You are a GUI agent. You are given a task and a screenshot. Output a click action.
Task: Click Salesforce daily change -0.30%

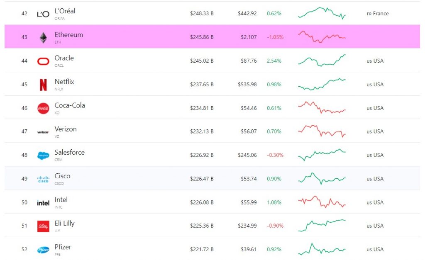click(x=275, y=155)
